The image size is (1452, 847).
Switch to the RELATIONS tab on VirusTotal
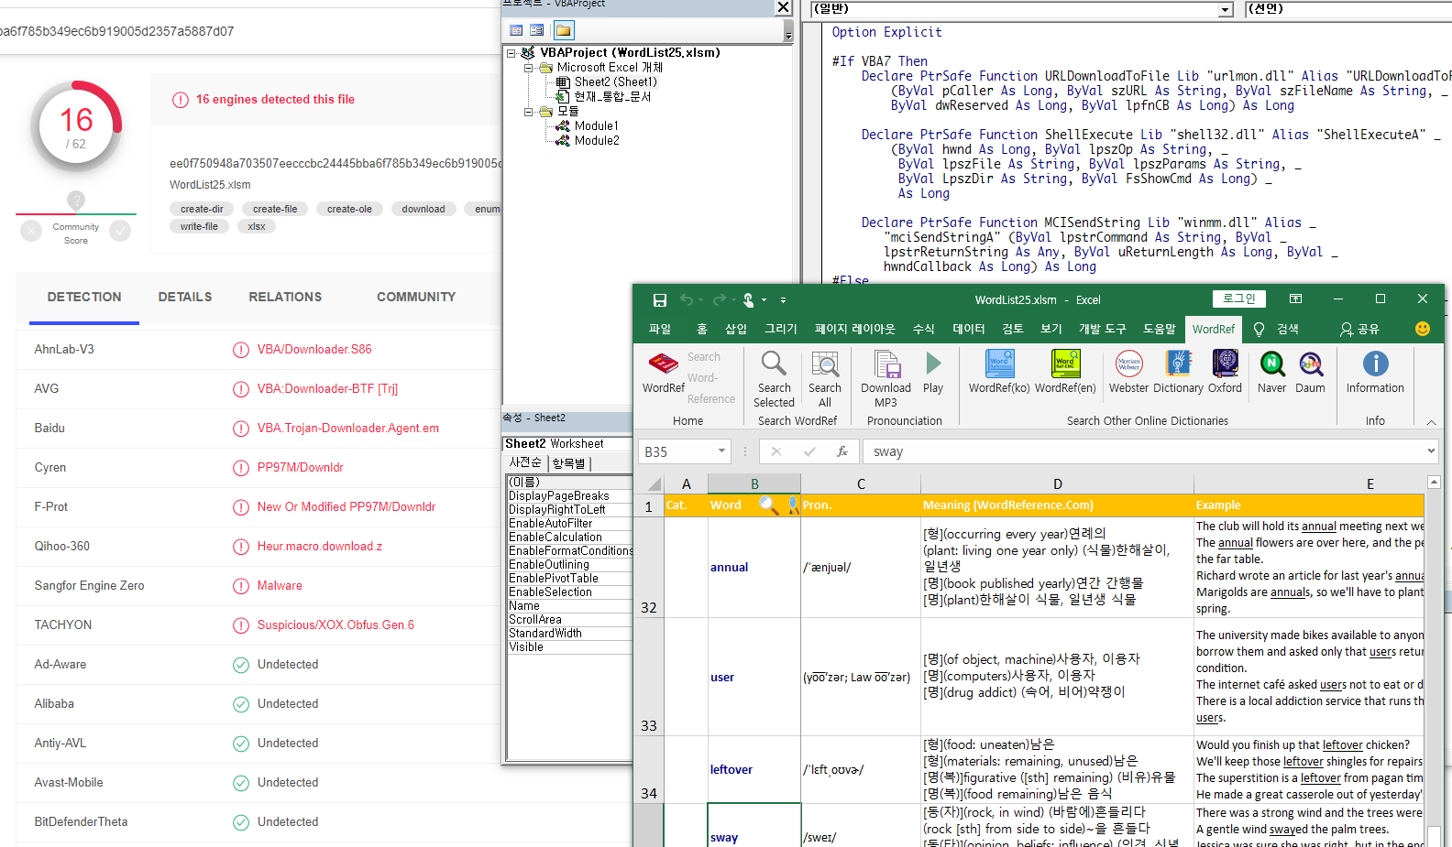point(285,297)
